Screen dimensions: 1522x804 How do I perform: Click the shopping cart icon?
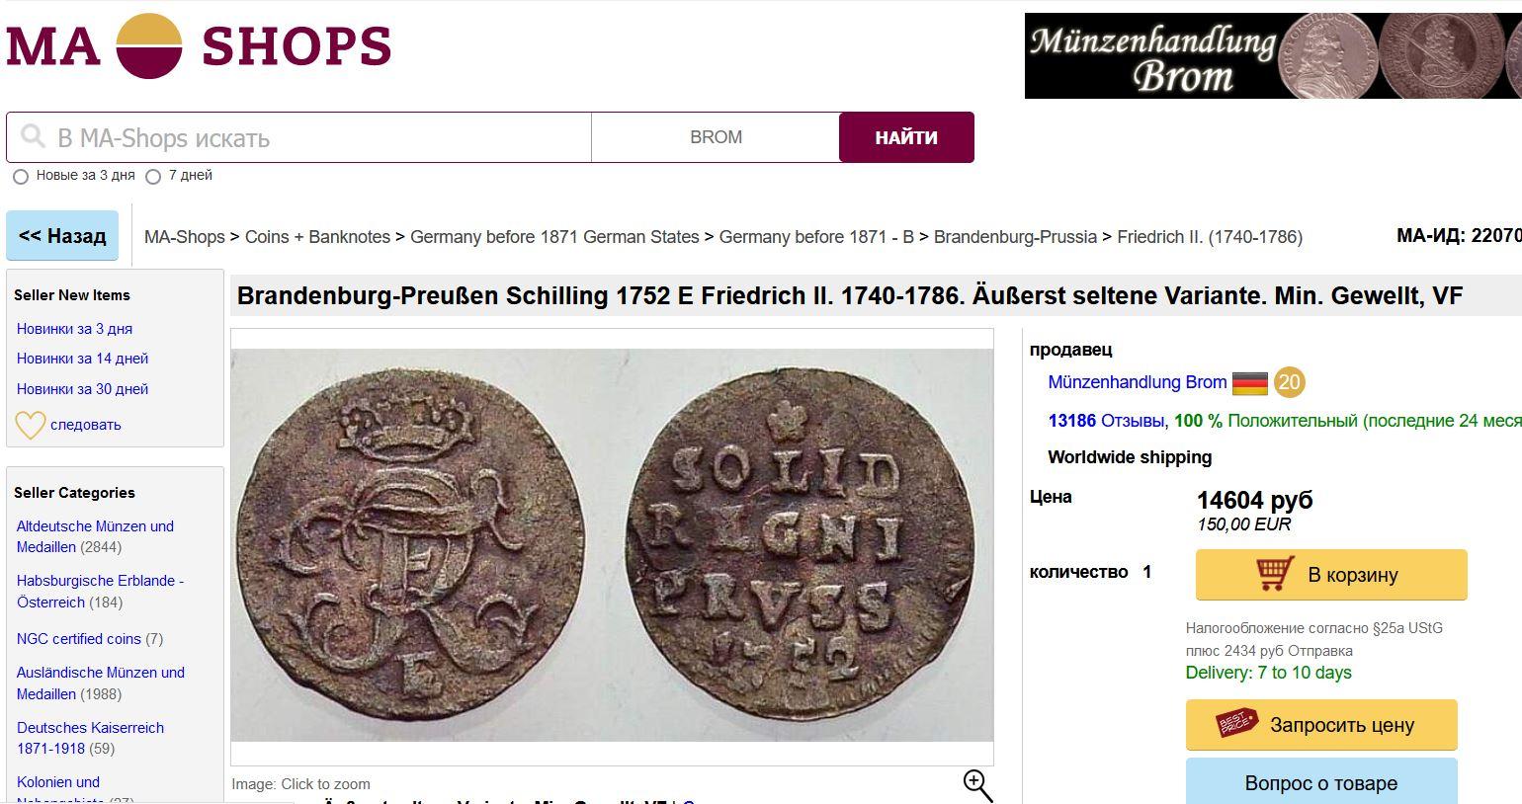pos(1275,574)
